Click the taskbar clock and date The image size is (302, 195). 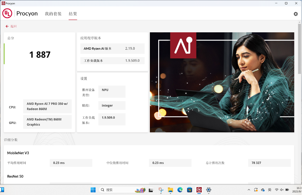(x=298, y=190)
